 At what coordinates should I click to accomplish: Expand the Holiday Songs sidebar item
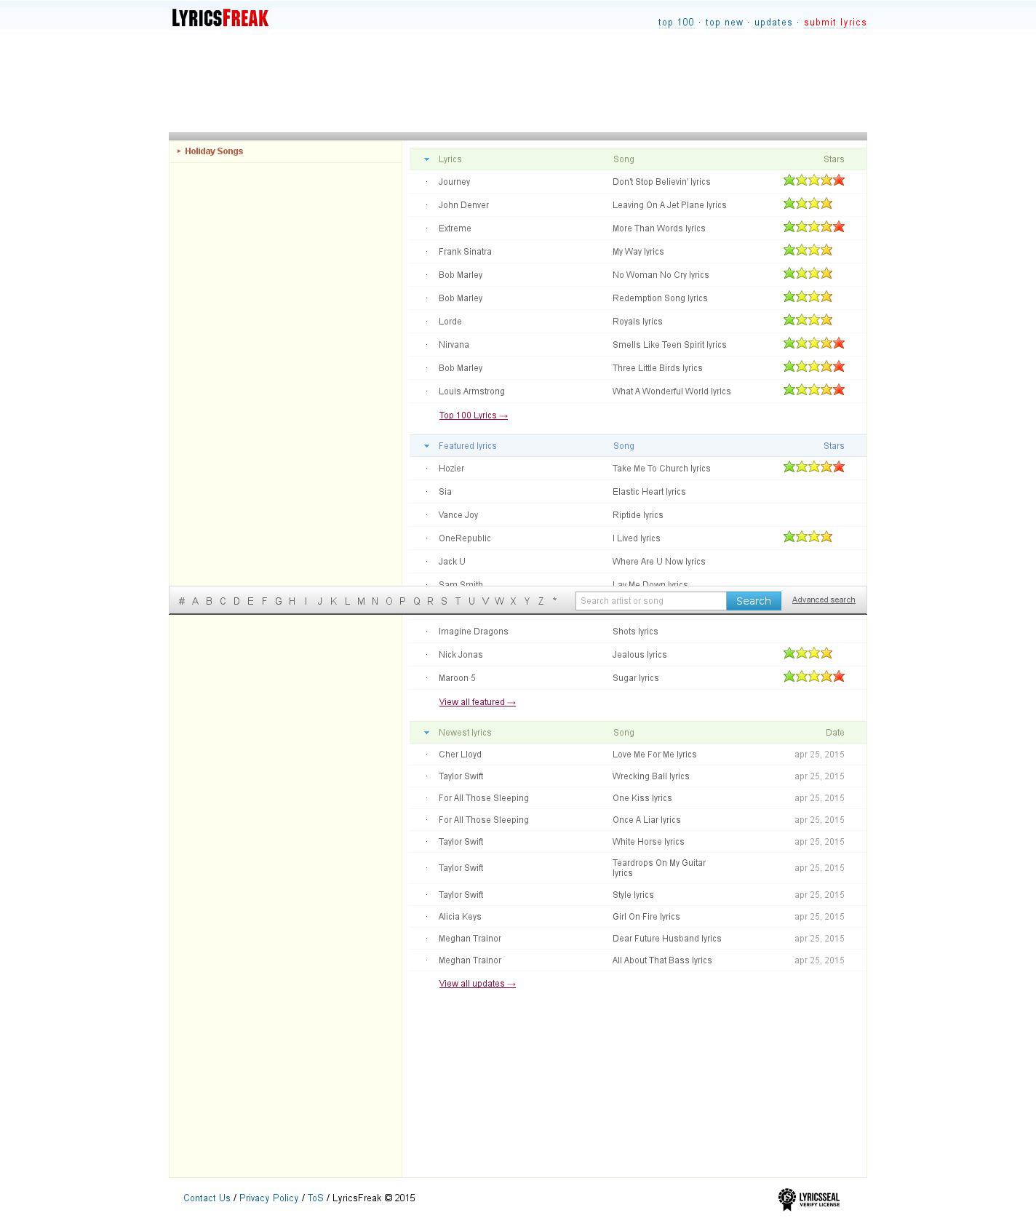(213, 151)
